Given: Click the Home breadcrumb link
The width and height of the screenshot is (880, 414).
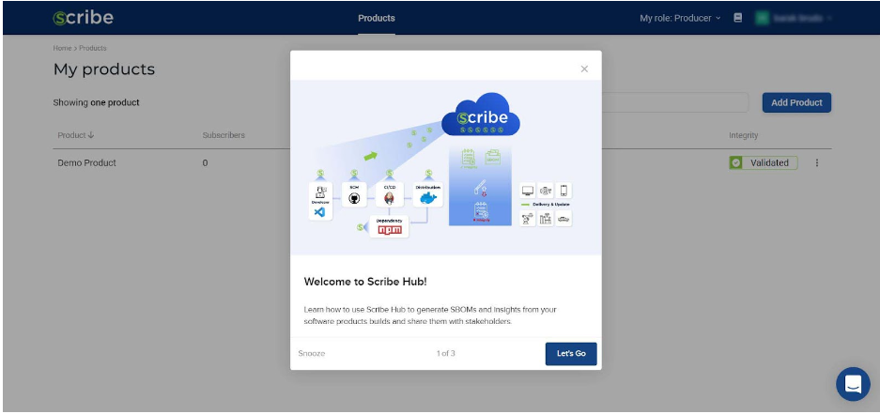Looking at the screenshot, I should pyautogui.click(x=62, y=48).
